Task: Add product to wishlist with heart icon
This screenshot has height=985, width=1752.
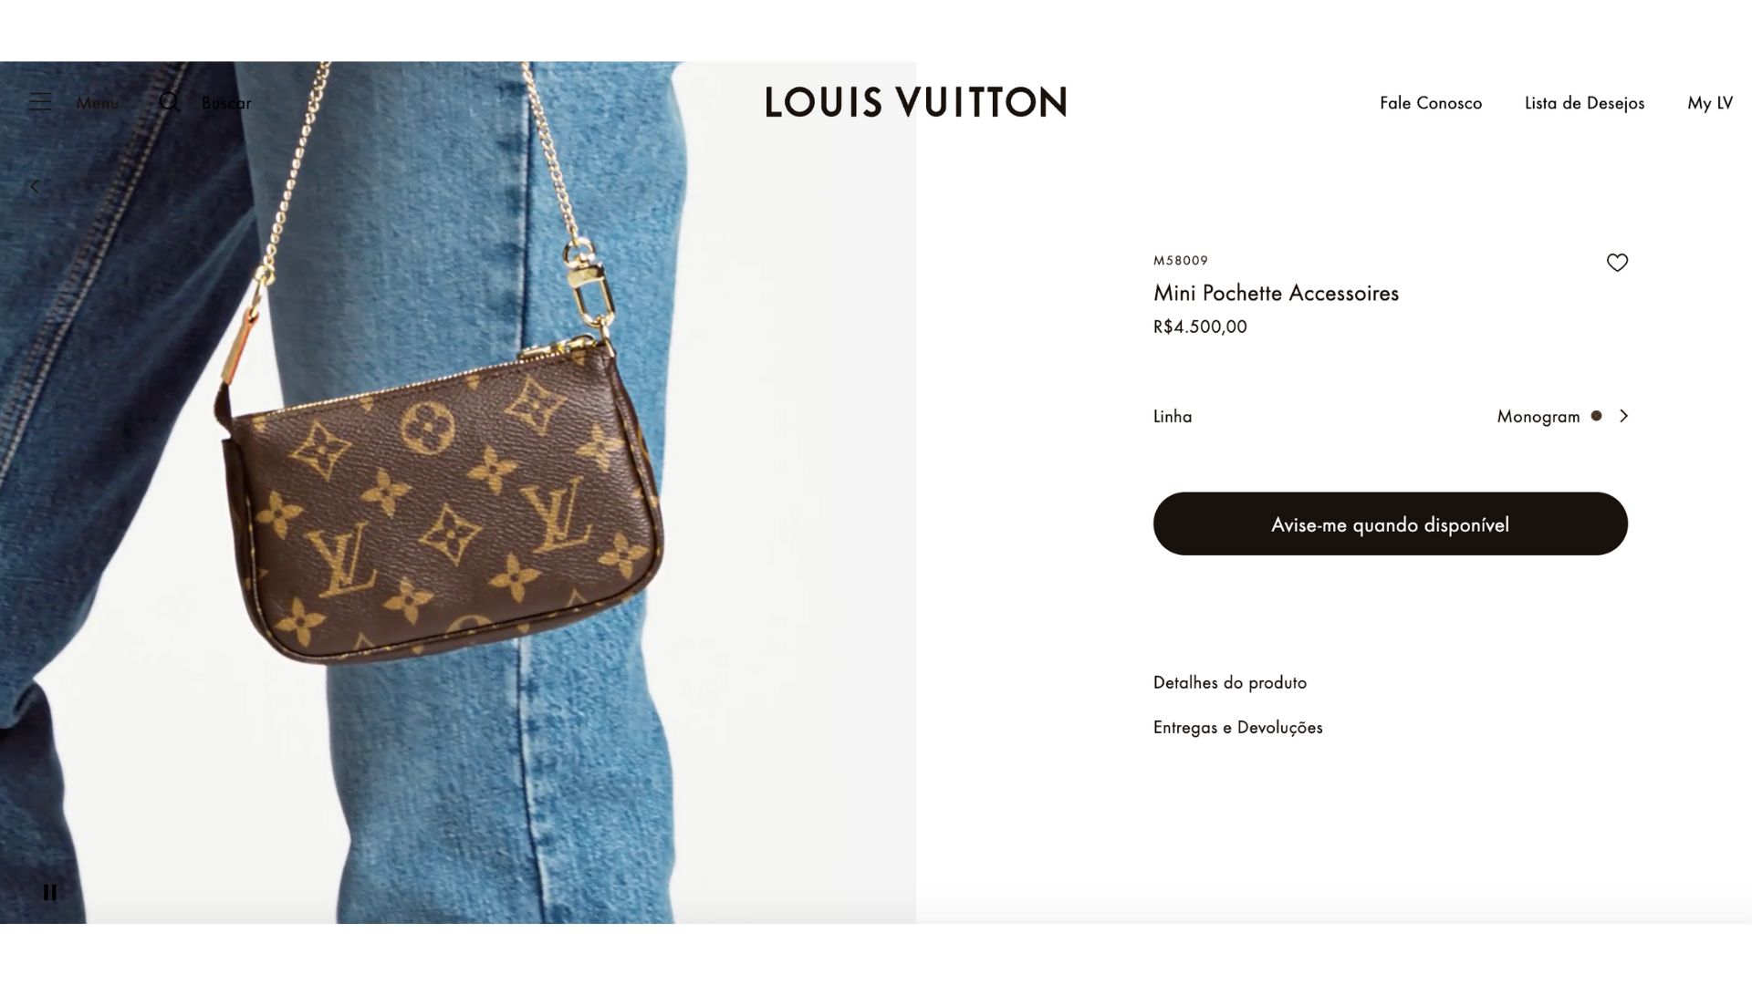Action: [1617, 263]
